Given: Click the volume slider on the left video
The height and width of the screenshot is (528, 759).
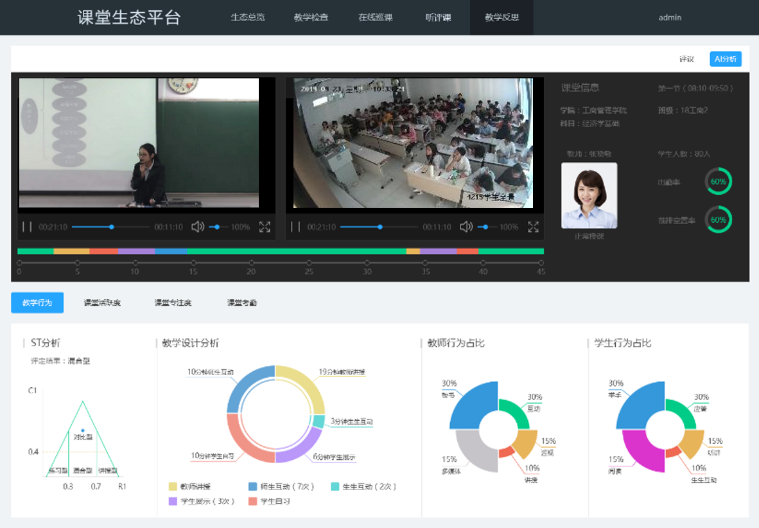Looking at the screenshot, I should click(218, 226).
